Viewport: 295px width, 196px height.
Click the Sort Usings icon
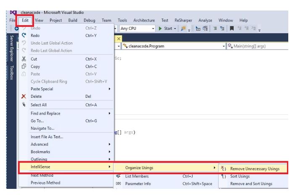224,176
